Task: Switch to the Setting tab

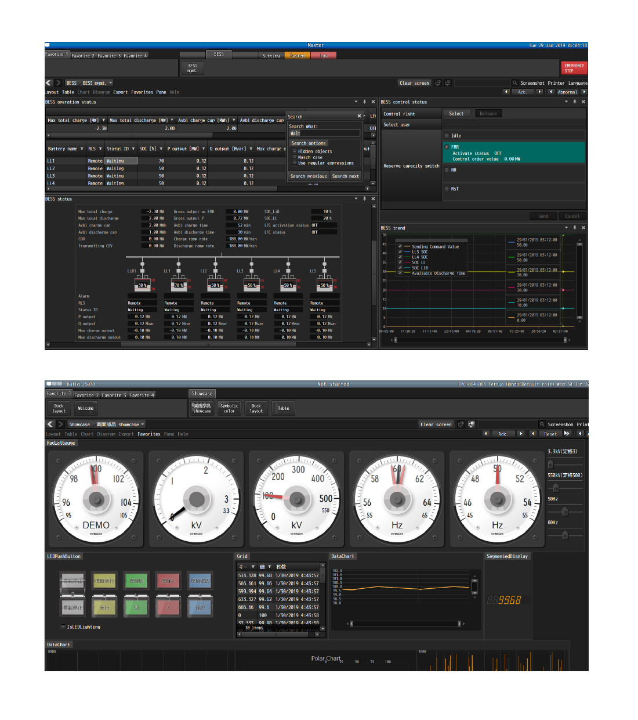Action: point(271,56)
